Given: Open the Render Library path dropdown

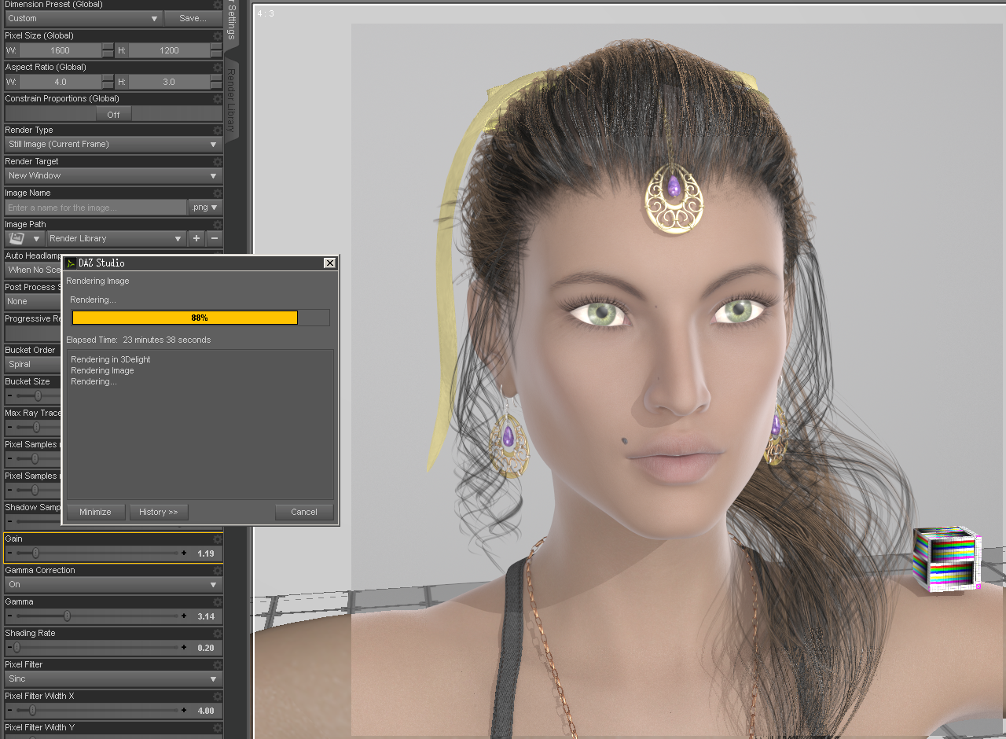Looking at the screenshot, I should coord(116,238).
